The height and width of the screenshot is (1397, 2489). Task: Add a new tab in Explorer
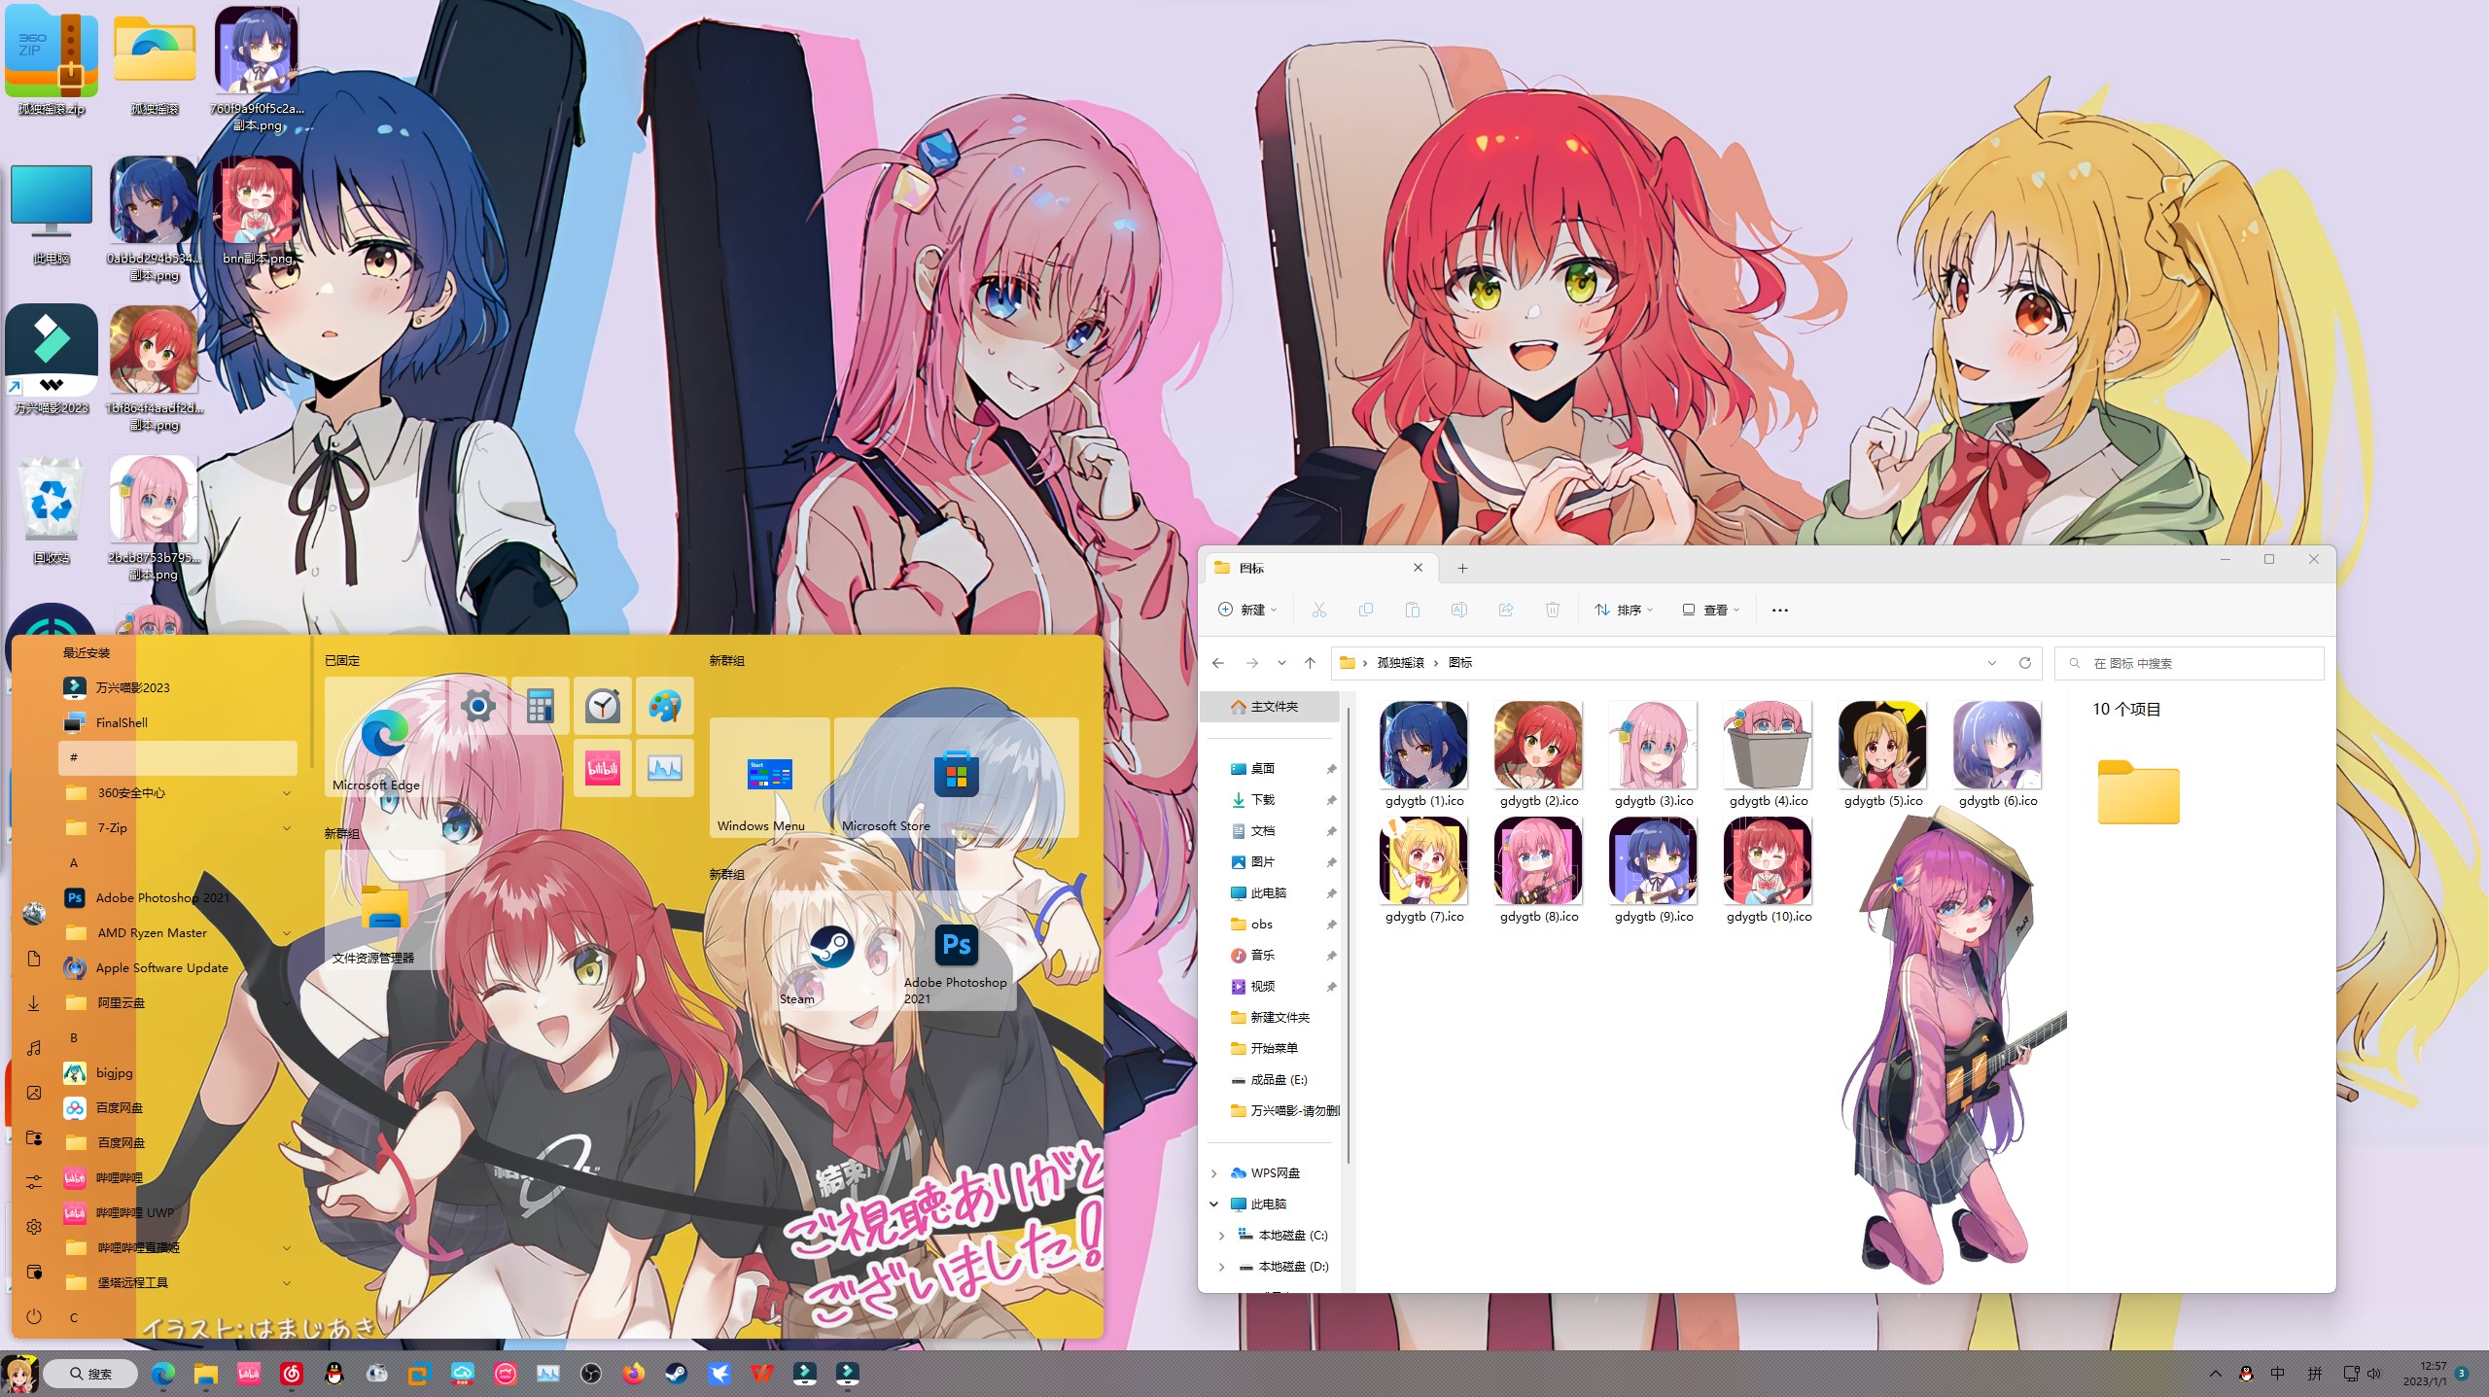[1462, 568]
